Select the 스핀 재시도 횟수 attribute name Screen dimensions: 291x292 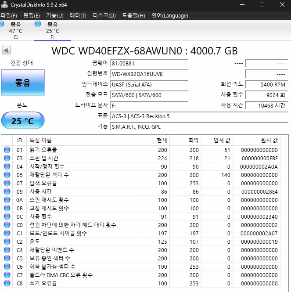[x=49, y=200]
